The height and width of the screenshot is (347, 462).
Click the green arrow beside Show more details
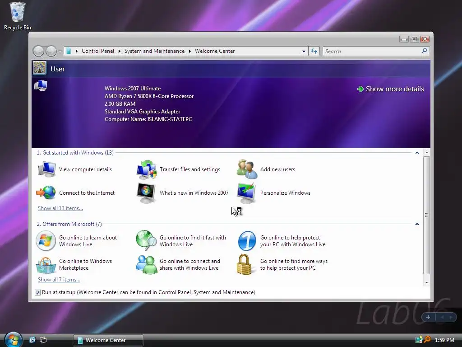(360, 89)
